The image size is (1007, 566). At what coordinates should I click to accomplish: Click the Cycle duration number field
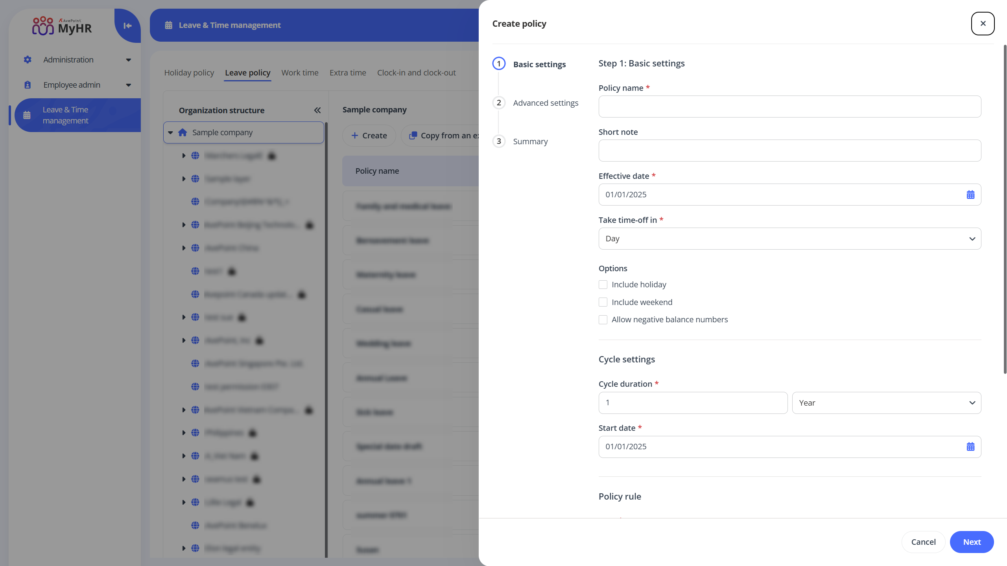693,403
